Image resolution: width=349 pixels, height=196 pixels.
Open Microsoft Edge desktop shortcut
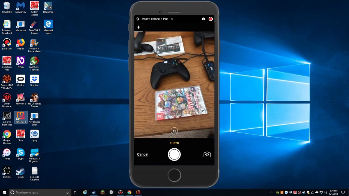click(x=48, y=27)
